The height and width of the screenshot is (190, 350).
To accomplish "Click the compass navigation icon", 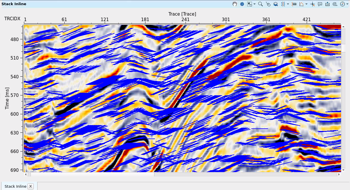I will tap(342, 4).
